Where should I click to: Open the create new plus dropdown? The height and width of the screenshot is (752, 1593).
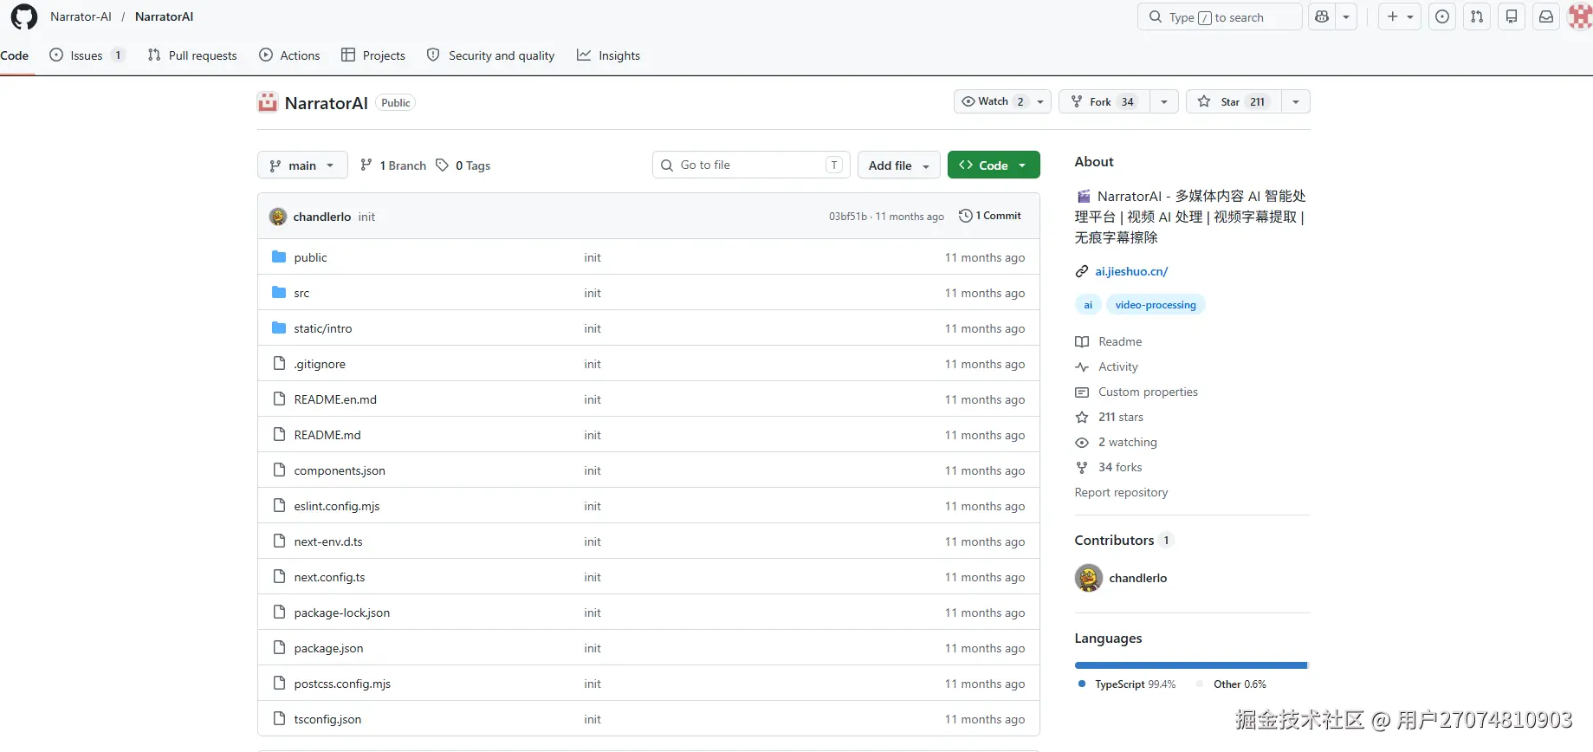coord(1400,16)
